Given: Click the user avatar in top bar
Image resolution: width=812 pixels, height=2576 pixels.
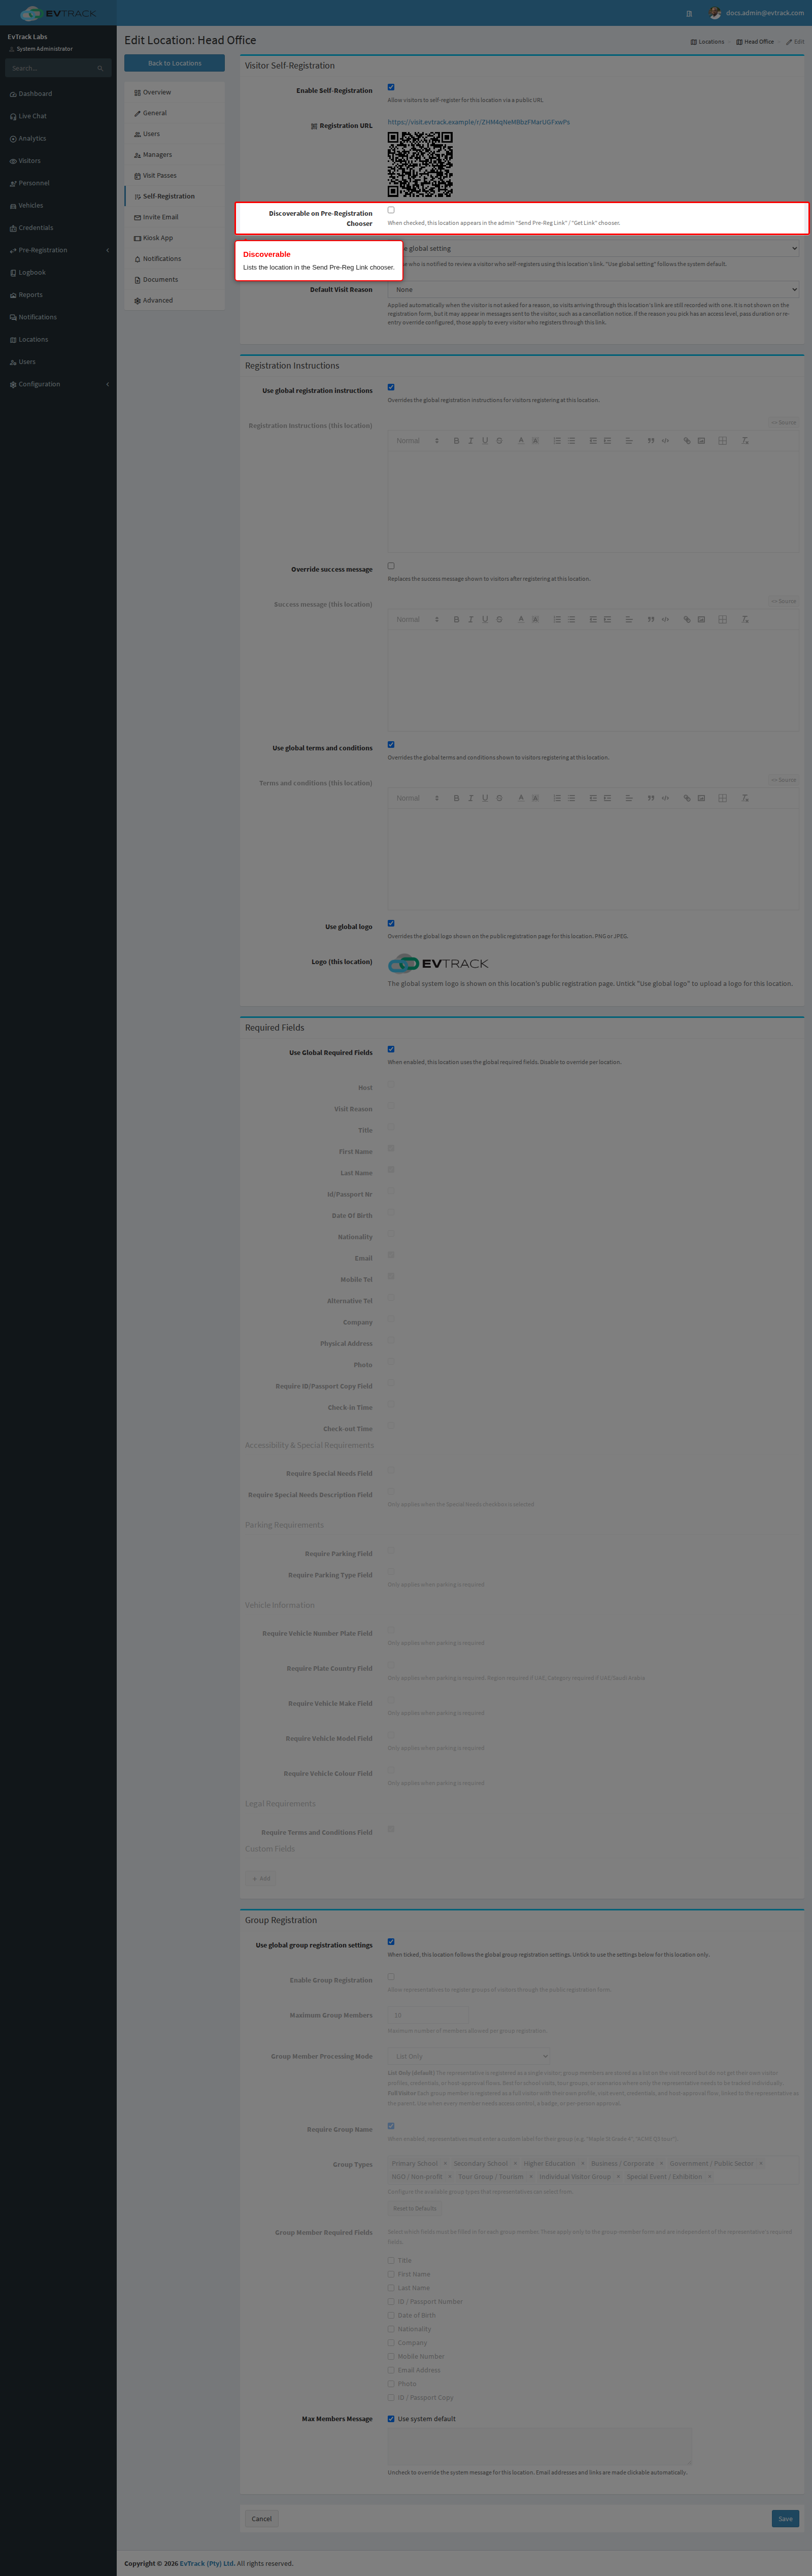Looking at the screenshot, I should pyautogui.click(x=715, y=13).
